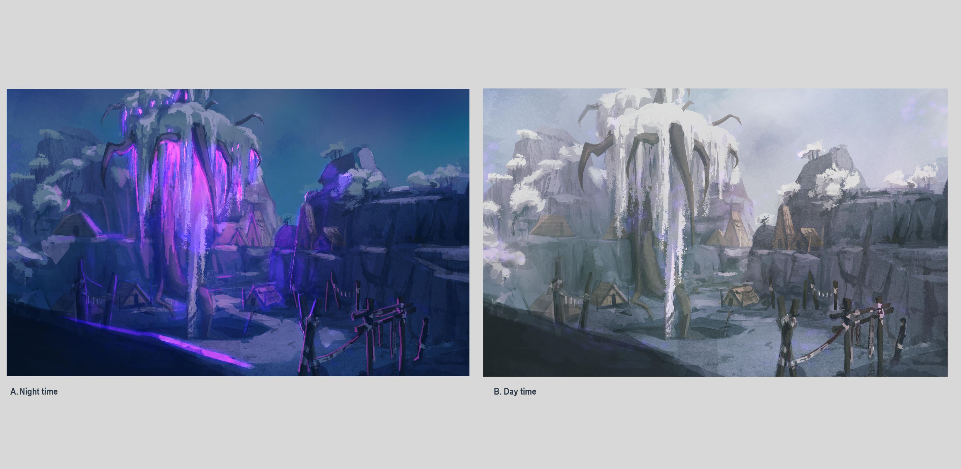
Task: Click the 'A. Night time' caption
Action: [34, 391]
